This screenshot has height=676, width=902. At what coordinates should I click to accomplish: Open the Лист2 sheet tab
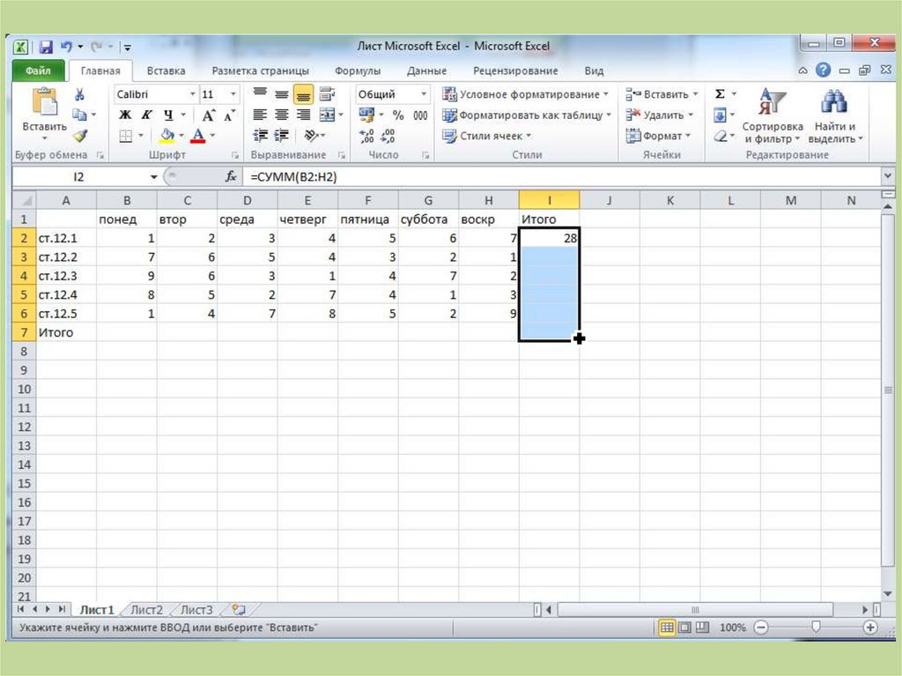pos(146,609)
